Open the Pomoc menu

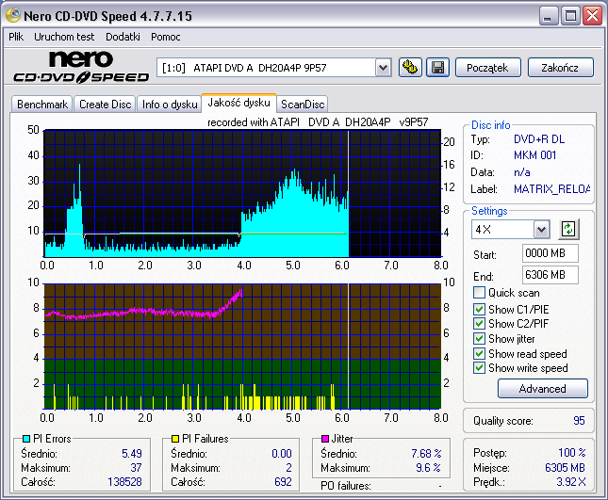click(166, 37)
